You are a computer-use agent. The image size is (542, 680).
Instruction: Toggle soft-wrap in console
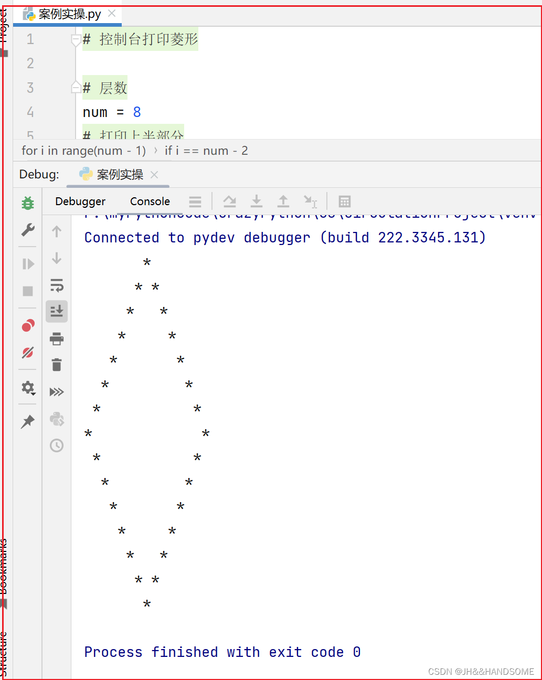[x=57, y=285]
